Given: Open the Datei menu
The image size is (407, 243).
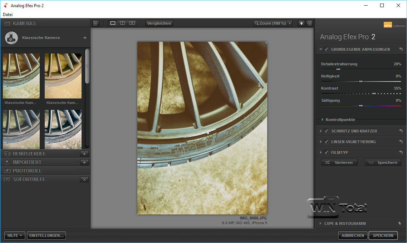Looking at the screenshot, I should [8, 15].
